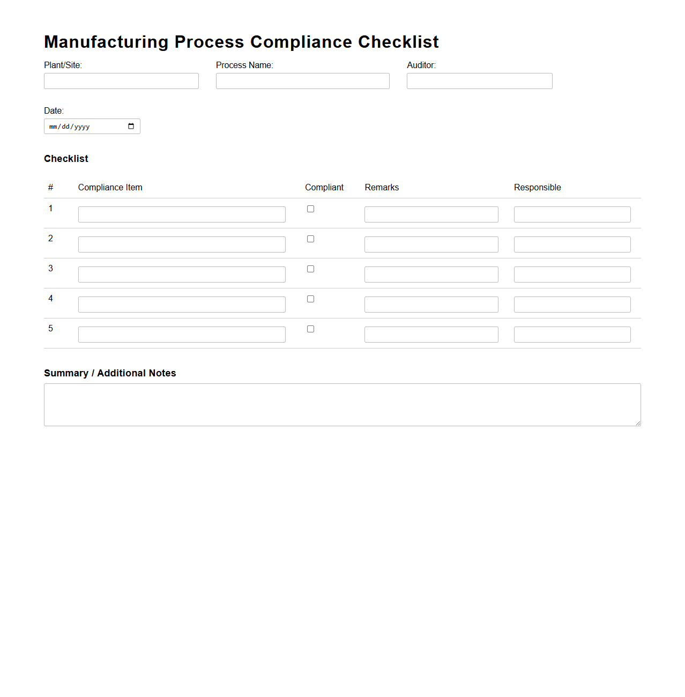Click the textarea resize handle

point(638,424)
